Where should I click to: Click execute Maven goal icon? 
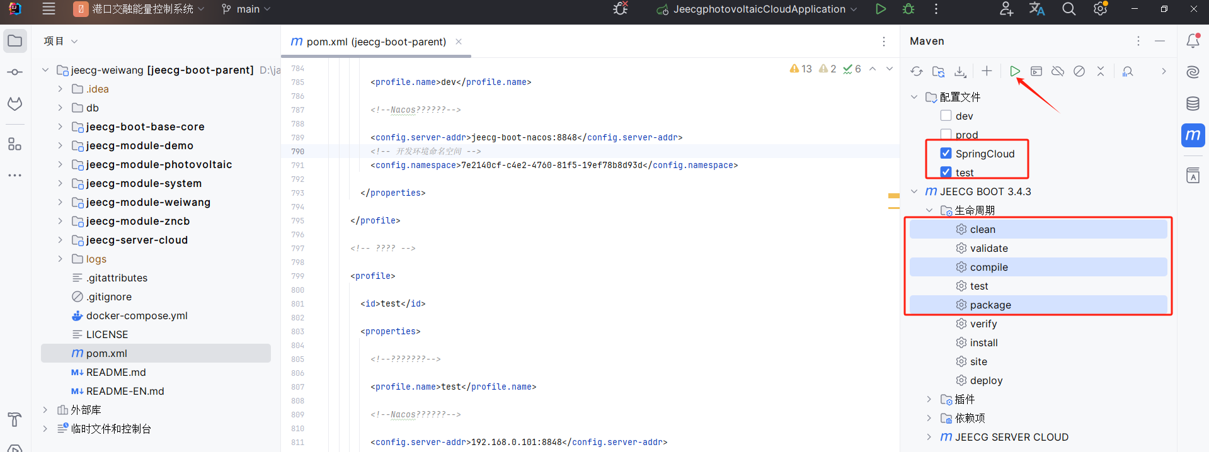tap(1036, 71)
